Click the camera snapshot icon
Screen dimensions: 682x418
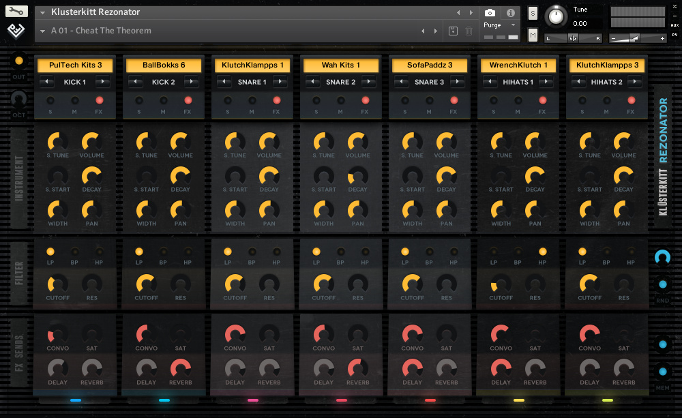point(490,12)
